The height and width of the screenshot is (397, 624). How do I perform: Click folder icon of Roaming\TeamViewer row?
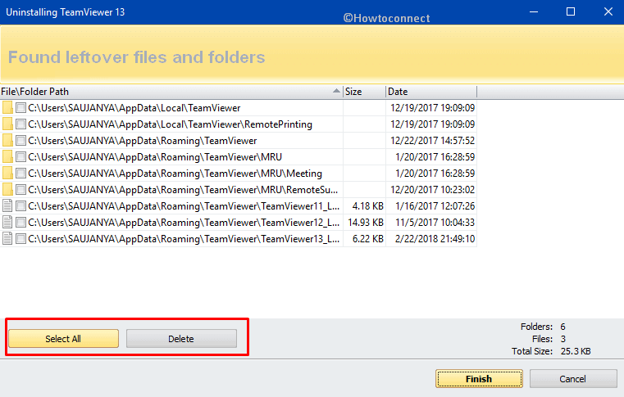[x=7, y=140]
